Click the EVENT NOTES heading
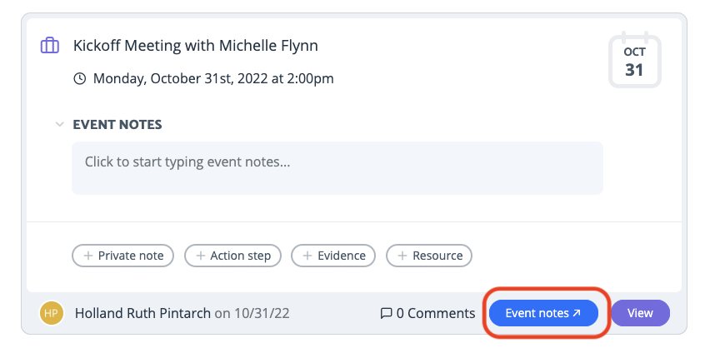 [117, 124]
